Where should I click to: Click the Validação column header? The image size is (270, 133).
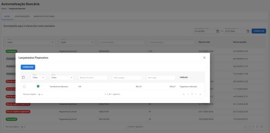[183, 77]
